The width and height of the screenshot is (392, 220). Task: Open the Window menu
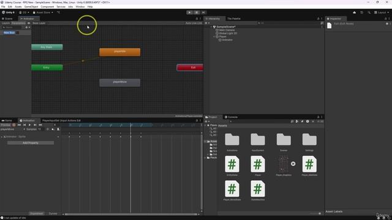[80, 7]
